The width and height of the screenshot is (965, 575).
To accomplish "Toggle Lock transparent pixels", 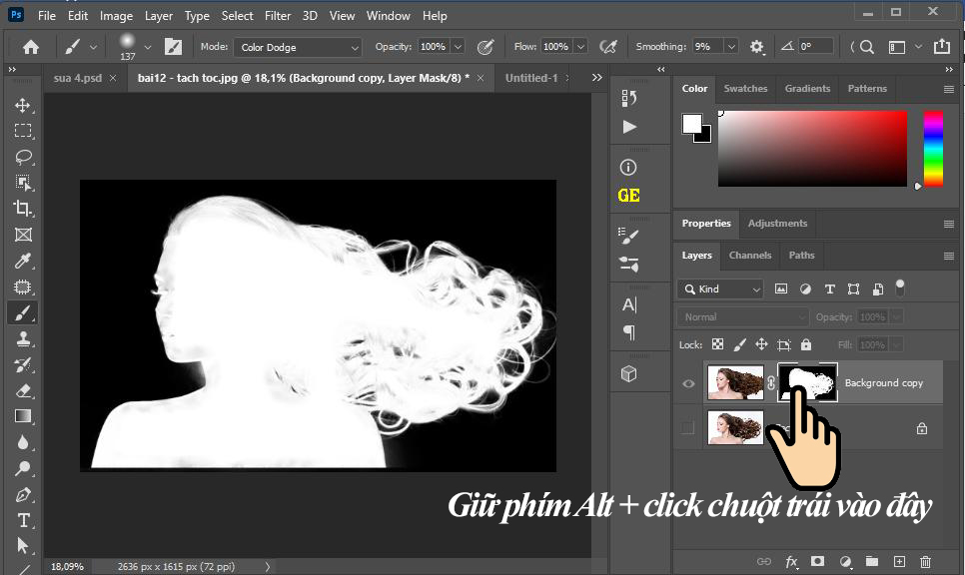I will (x=717, y=343).
